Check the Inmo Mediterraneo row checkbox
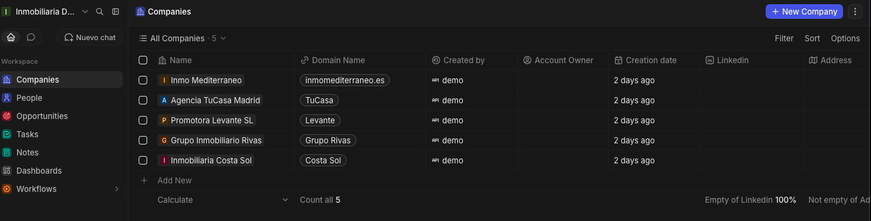Viewport: 871px width, 221px height. click(x=143, y=80)
